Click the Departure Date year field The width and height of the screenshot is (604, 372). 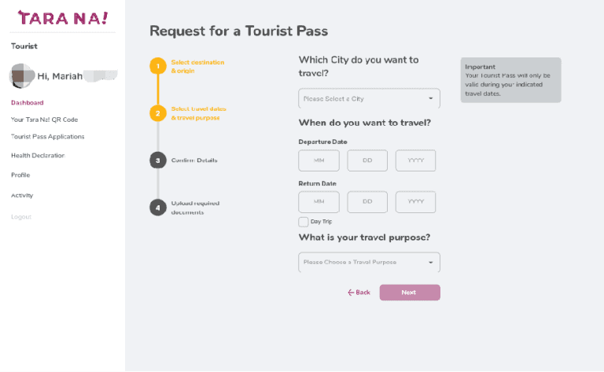click(x=415, y=160)
